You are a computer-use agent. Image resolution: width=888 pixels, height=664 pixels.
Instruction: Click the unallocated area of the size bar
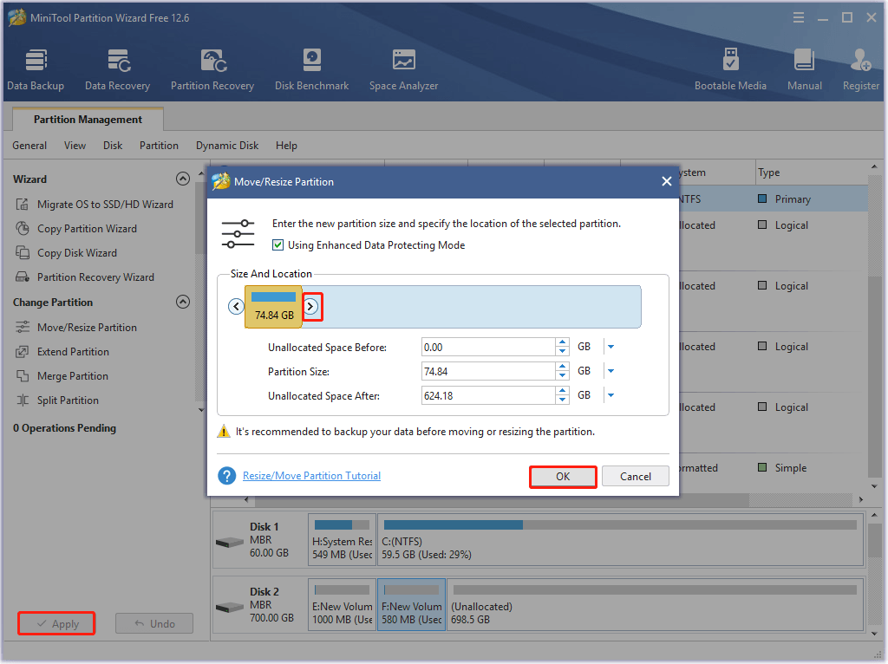481,307
